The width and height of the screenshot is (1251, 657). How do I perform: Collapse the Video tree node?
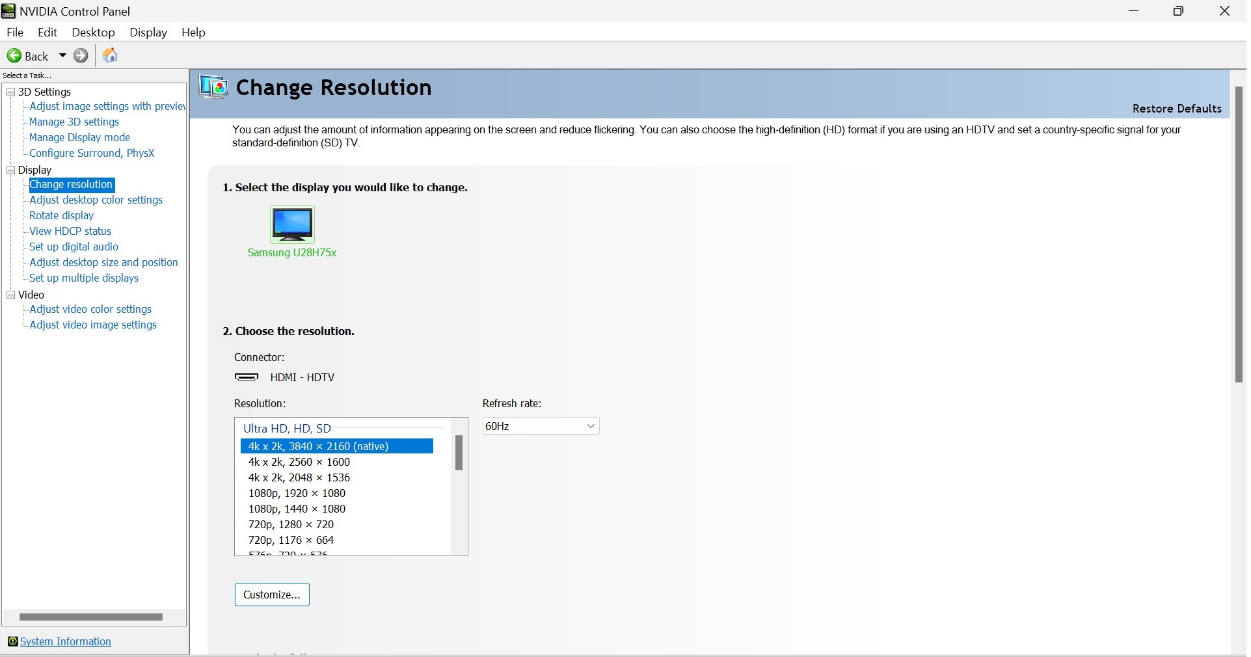11,295
